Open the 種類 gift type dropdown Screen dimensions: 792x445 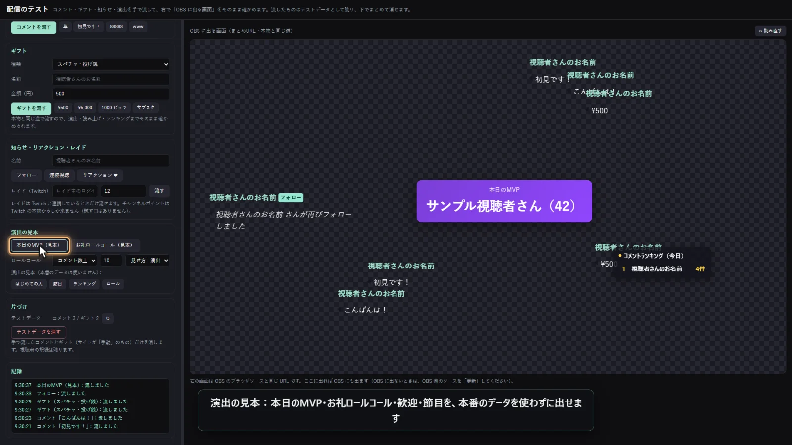(111, 64)
